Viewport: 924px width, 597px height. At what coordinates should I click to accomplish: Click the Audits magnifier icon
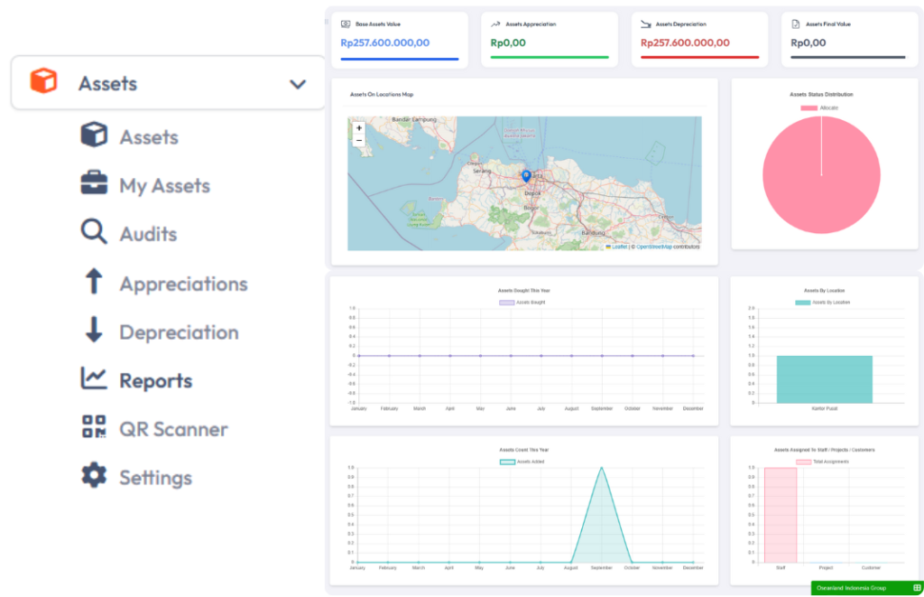pyautogui.click(x=94, y=233)
